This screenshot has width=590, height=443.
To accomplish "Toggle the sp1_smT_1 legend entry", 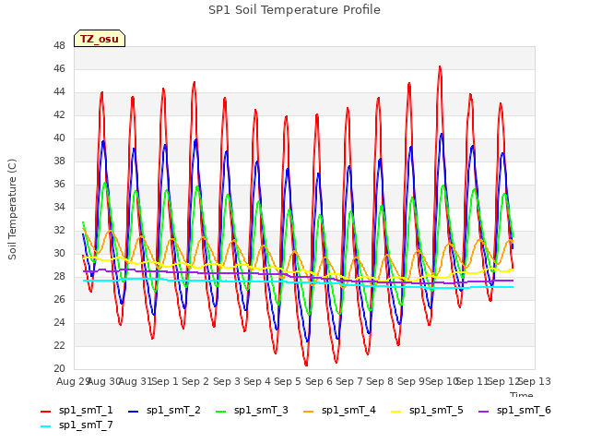I will click(77, 410).
